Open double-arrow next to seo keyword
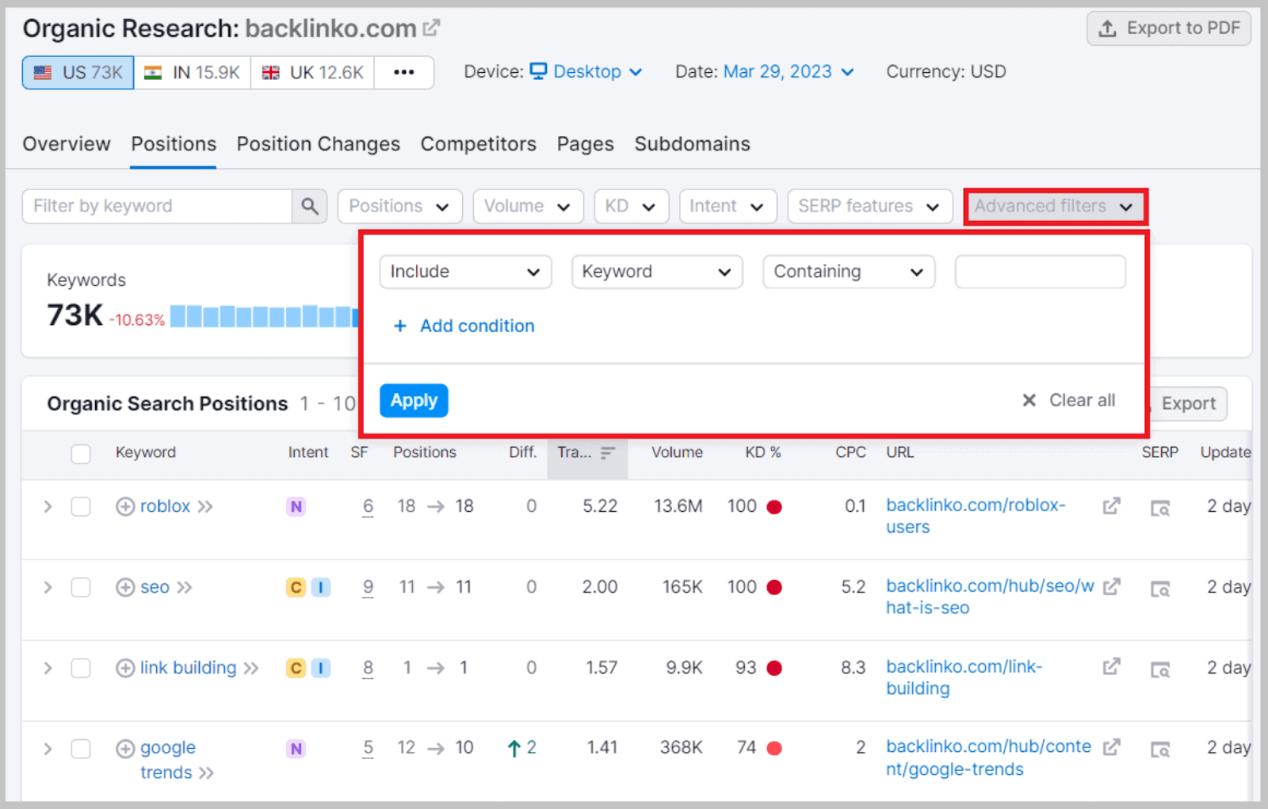This screenshot has height=809, width=1268. (185, 587)
